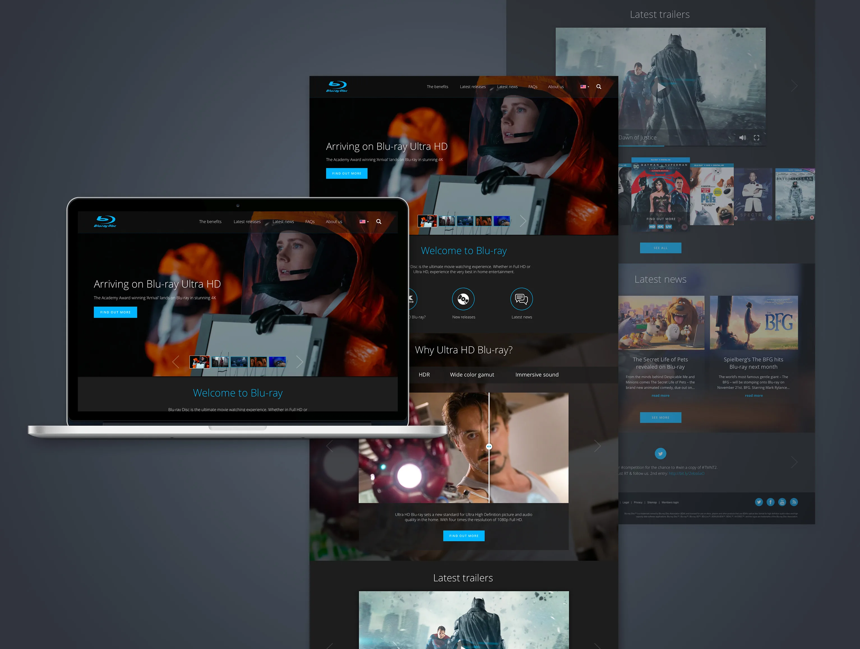Viewport: 860px width, 649px height.
Task: Open the BFG news image
Action: (754, 323)
